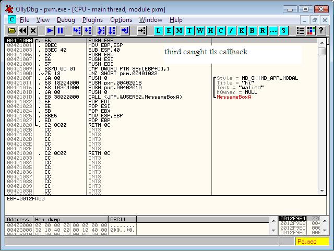Click stack pane scrollbar down arrow

(x=325, y=230)
